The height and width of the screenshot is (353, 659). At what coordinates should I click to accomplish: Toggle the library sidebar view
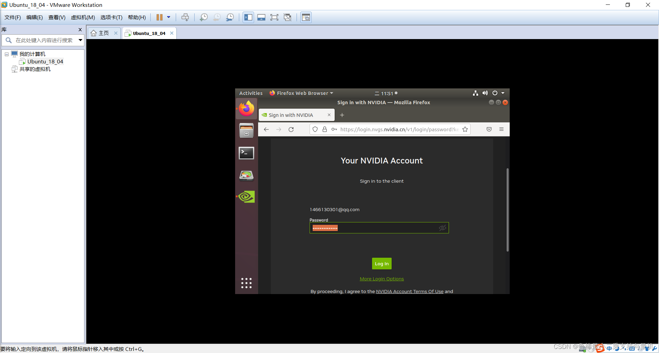[248, 17]
